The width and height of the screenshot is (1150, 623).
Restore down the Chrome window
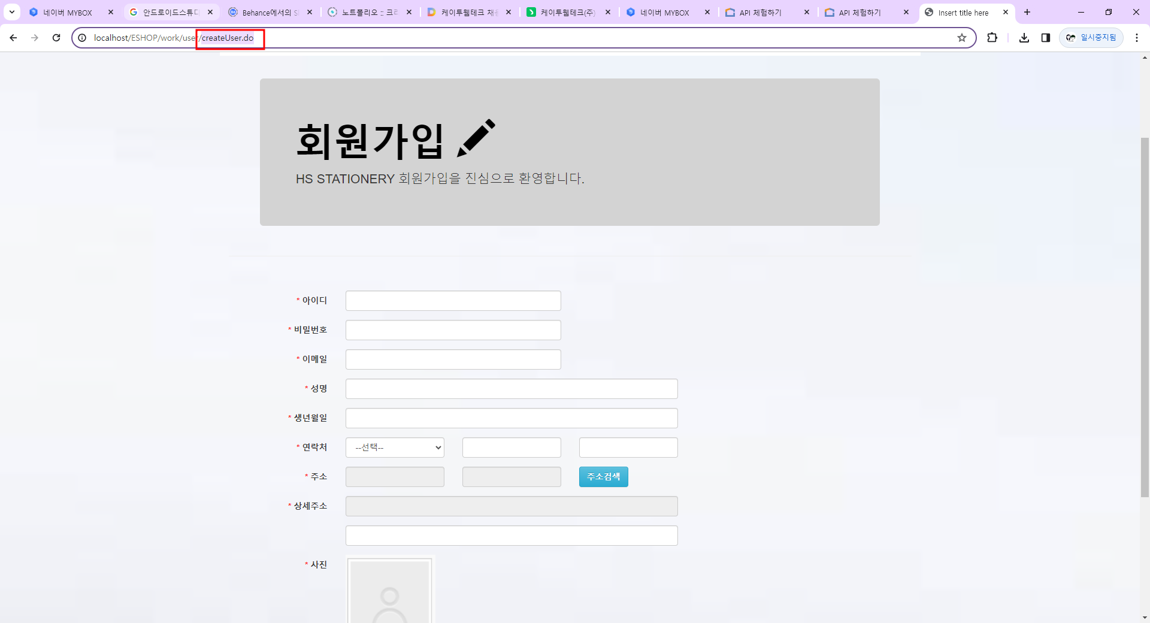[1109, 12]
